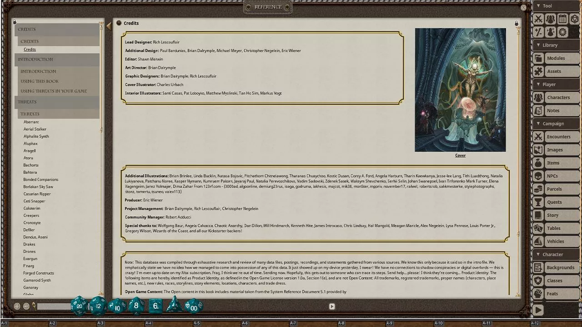Go to next page with arrow button
The image size is (582, 327).
332,307
